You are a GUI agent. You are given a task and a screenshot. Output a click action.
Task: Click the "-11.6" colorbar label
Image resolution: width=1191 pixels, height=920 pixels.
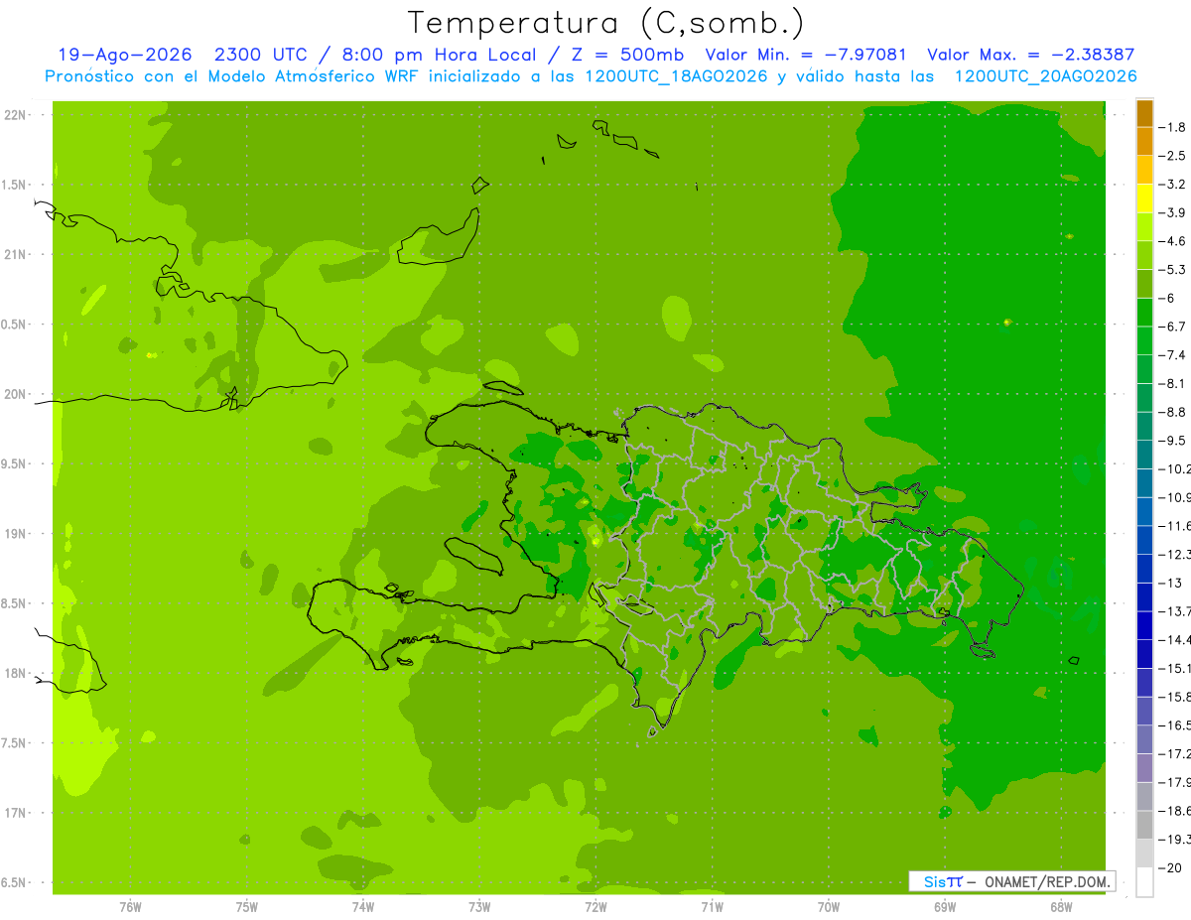coord(1175,526)
